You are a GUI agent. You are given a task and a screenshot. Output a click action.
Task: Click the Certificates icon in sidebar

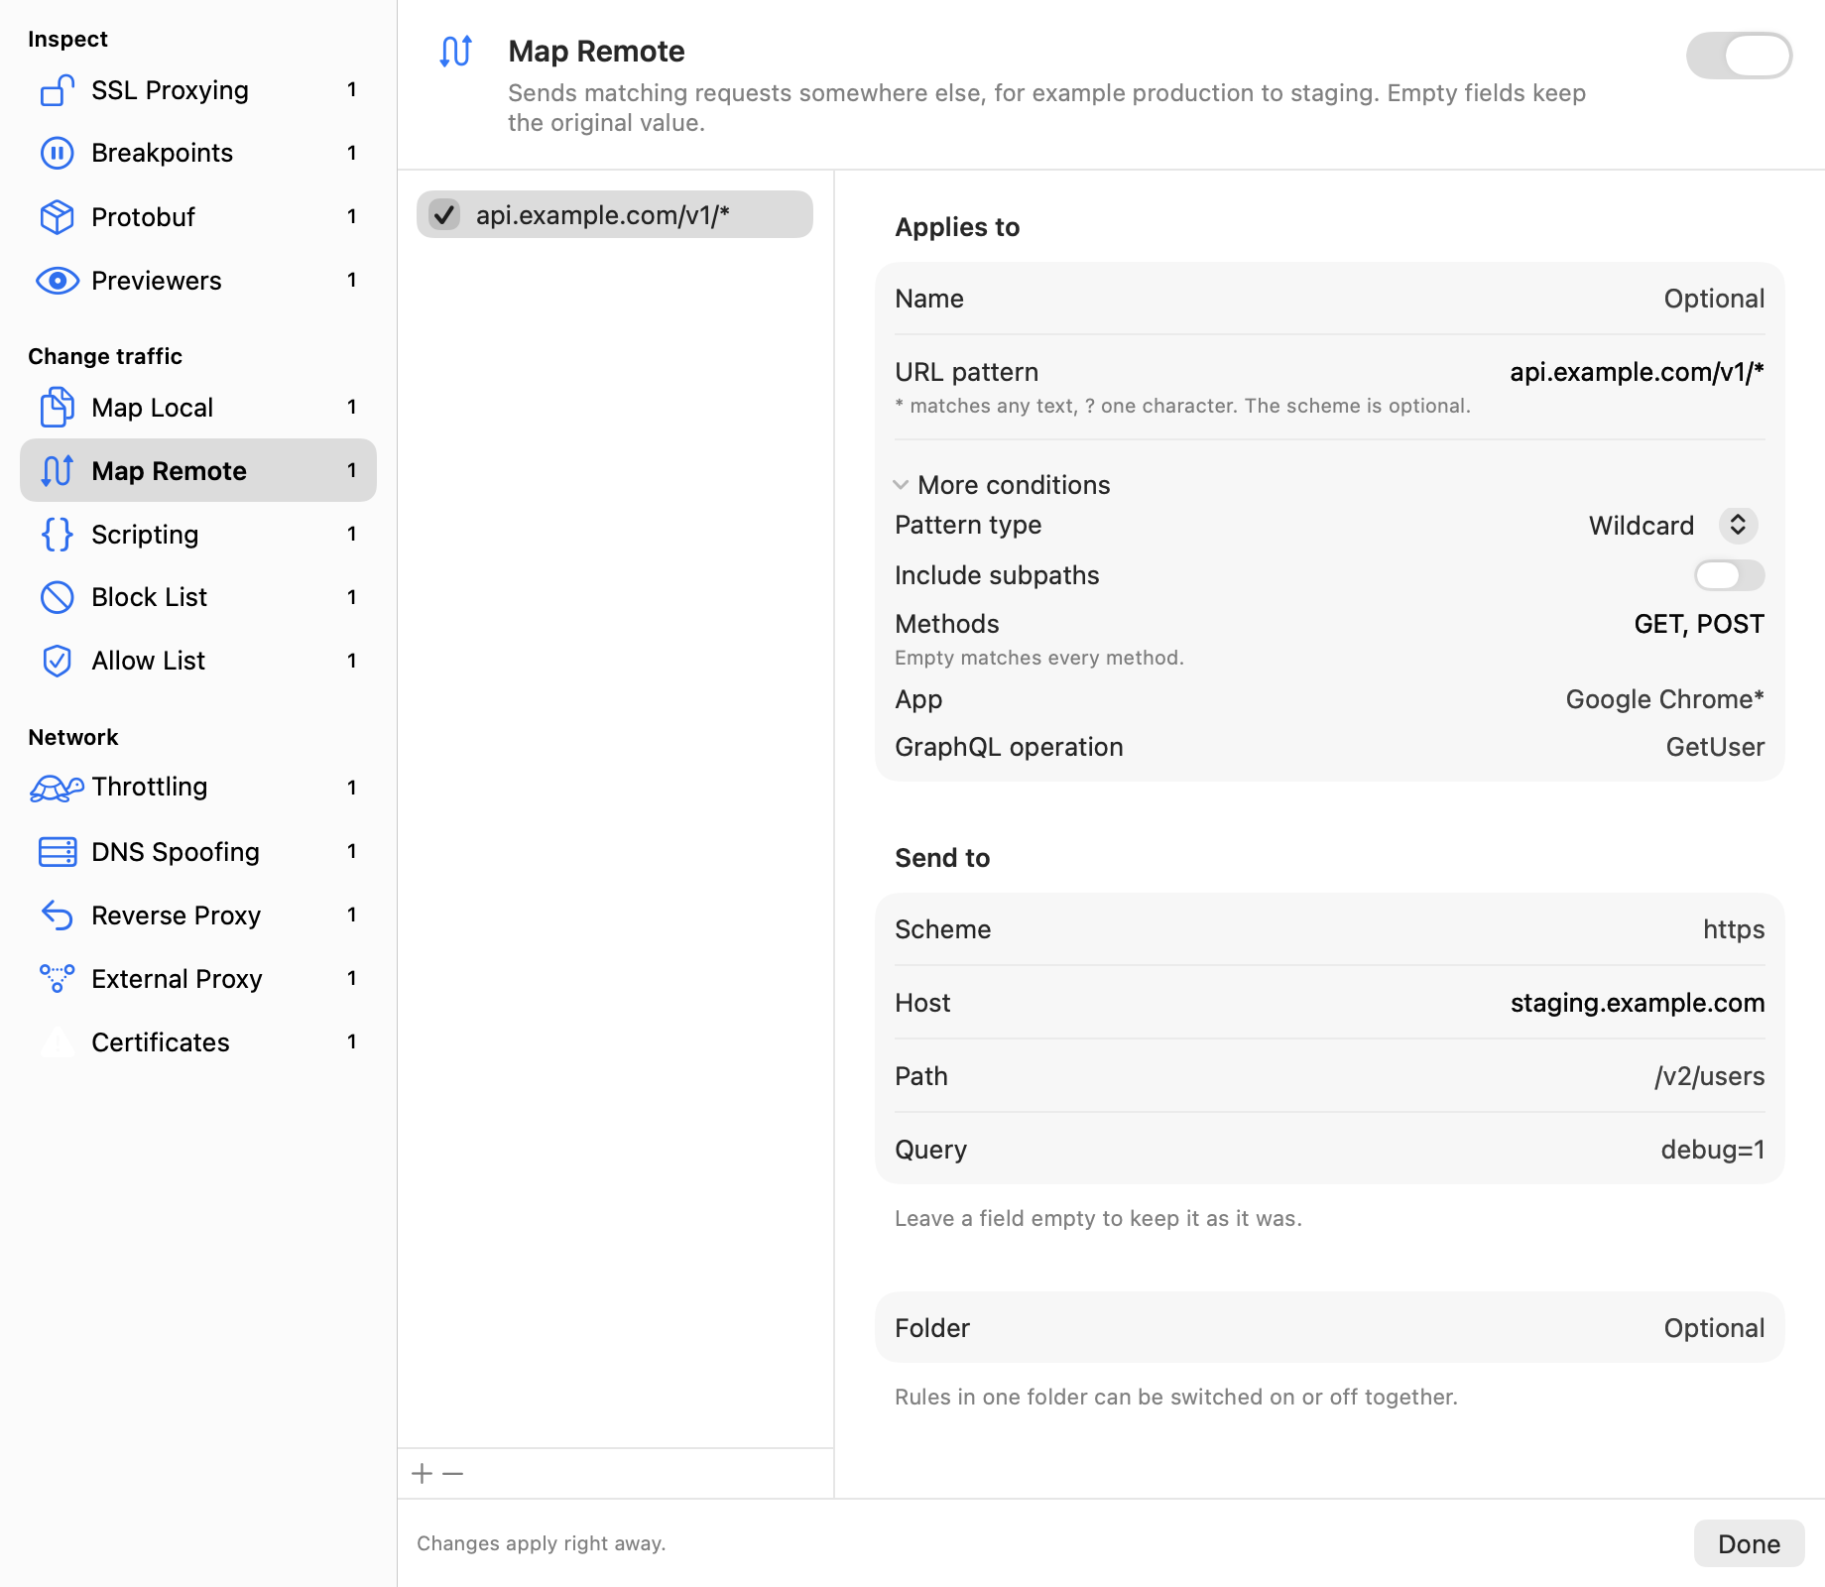pyautogui.click(x=58, y=1041)
